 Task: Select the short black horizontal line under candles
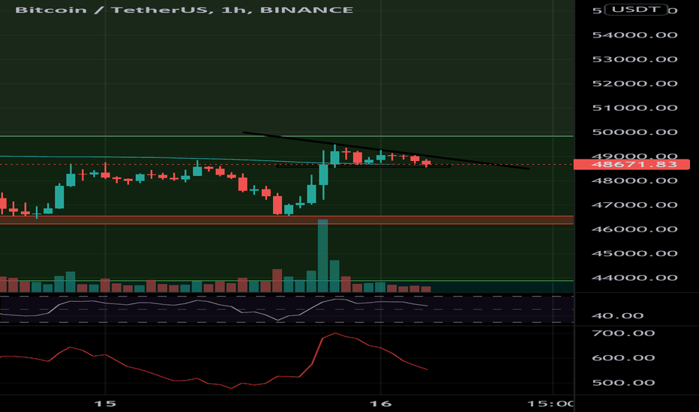click(363, 166)
